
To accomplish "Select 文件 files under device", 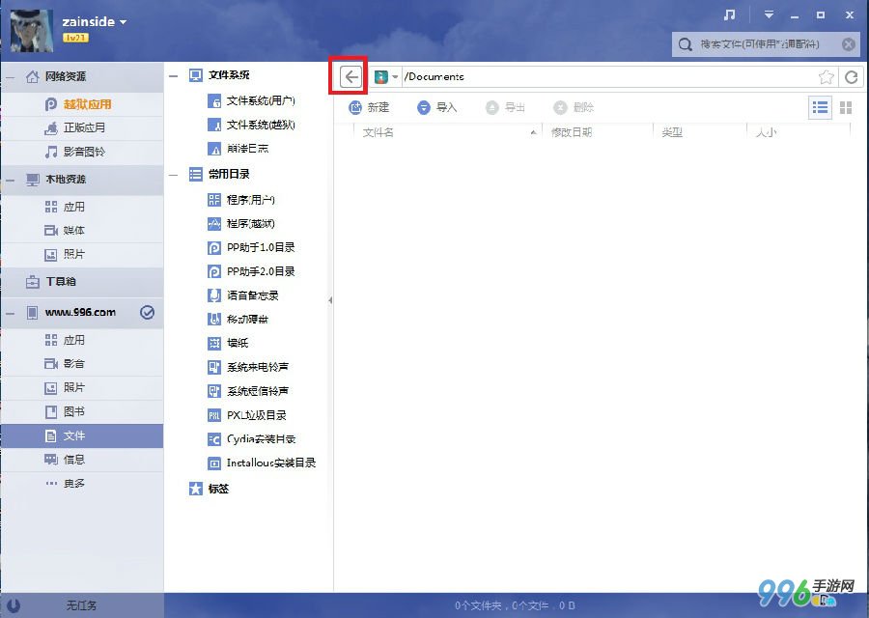I will [x=82, y=436].
